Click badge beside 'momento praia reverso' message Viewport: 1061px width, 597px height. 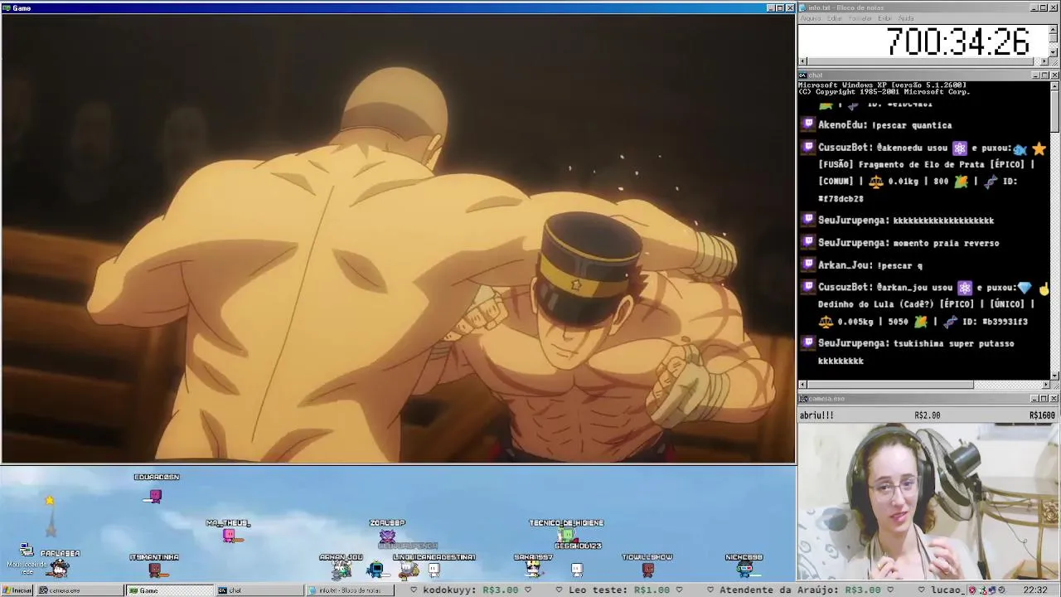coord(808,243)
